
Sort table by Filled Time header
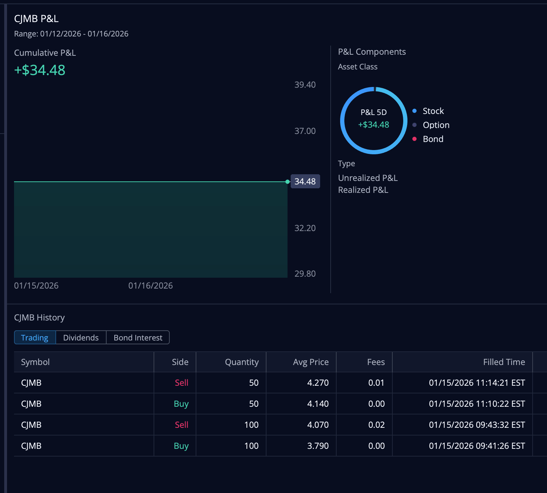tap(504, 362)
